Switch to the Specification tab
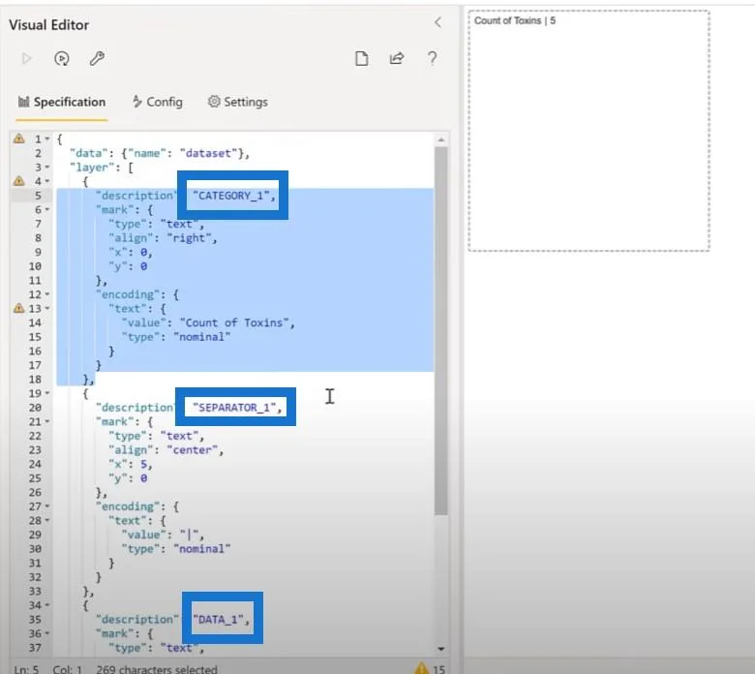755x674 pixels. click(62, 102)
